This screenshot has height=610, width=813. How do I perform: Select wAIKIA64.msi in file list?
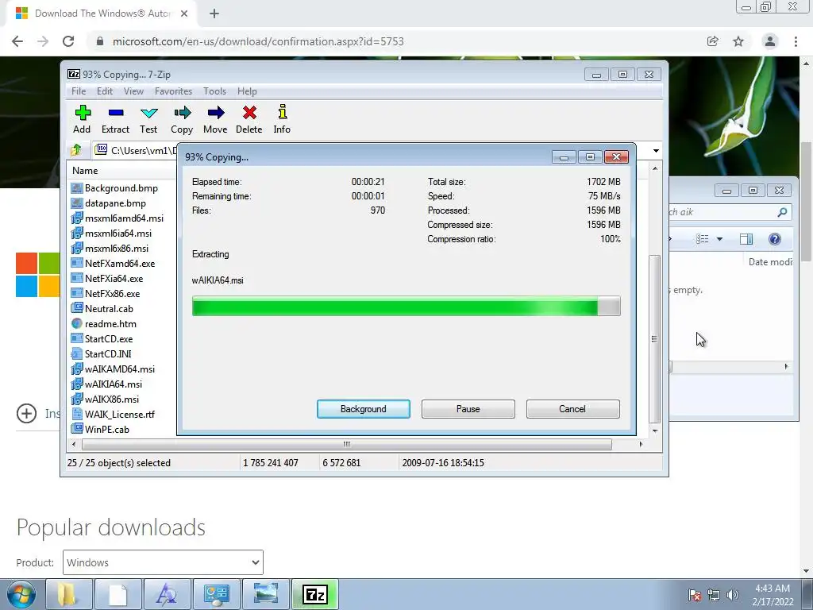pyautogui.click(x=107, y=384)
